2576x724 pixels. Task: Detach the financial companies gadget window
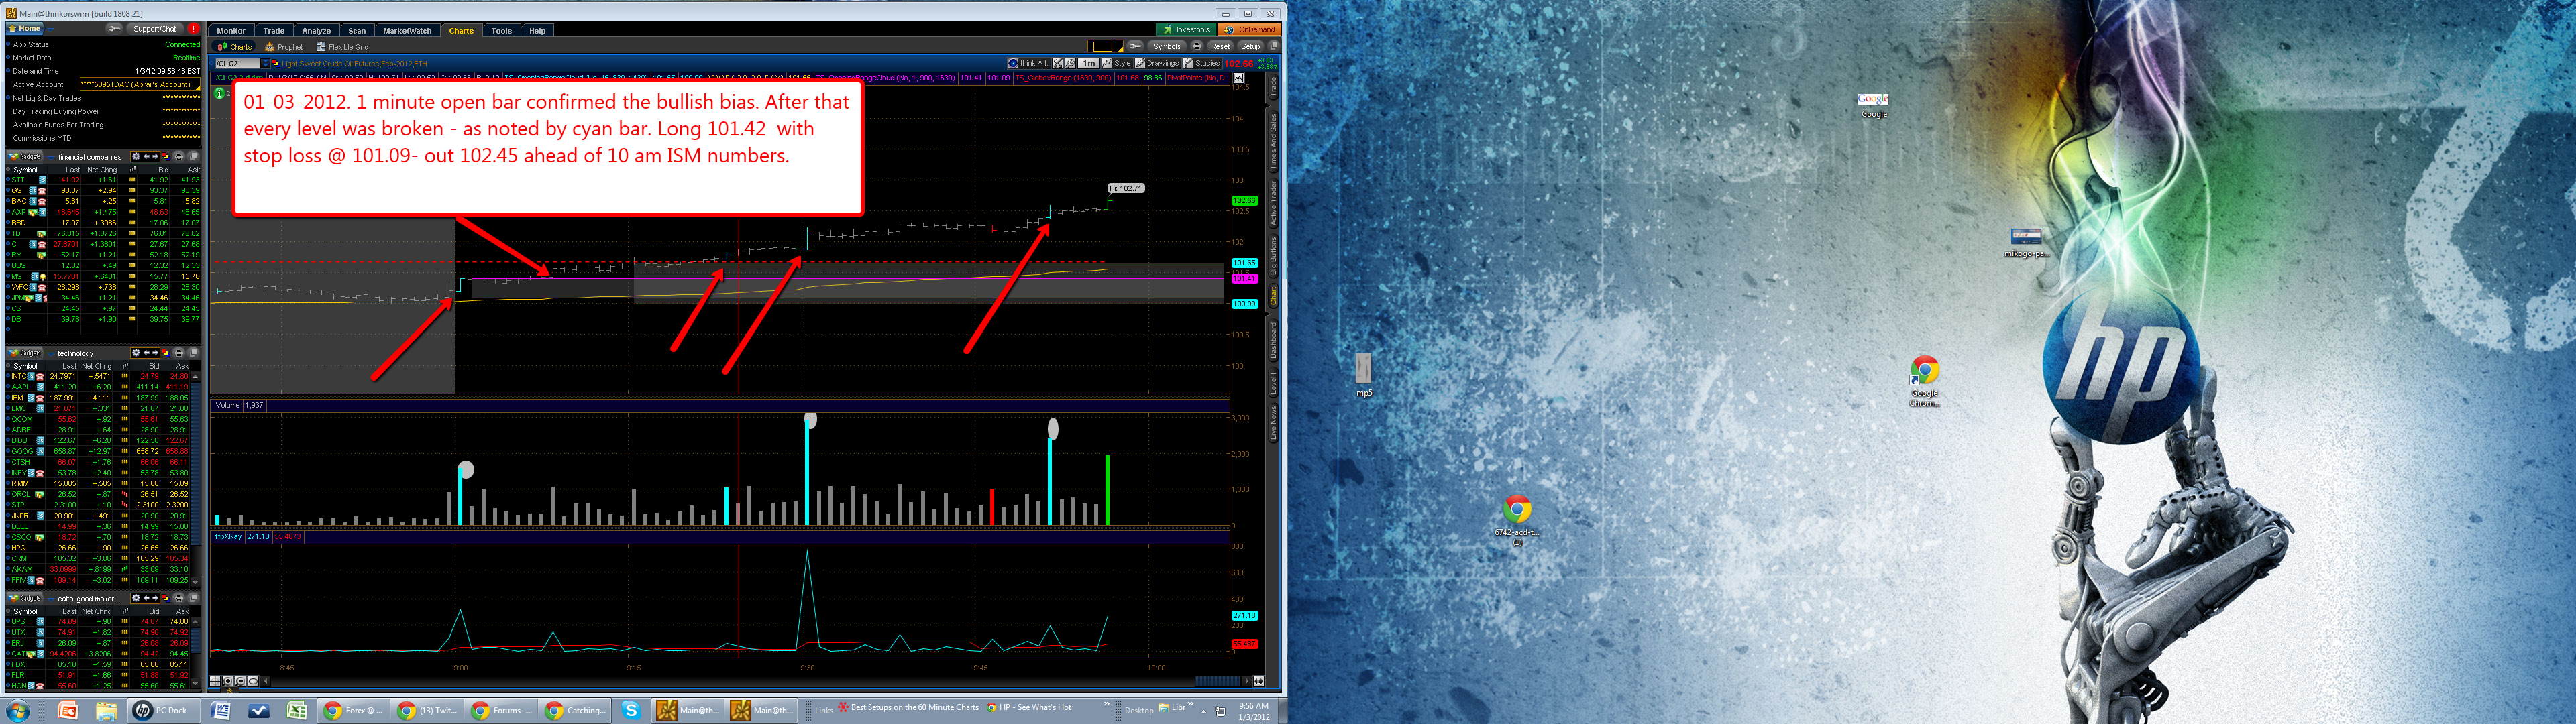[194, 156]
